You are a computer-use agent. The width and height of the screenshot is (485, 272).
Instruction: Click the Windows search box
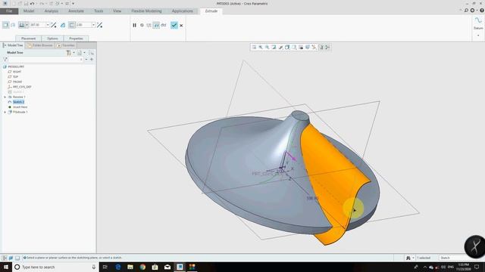click(55, 267)
